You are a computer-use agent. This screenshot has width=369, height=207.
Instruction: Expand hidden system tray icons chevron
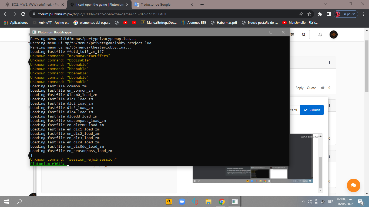[303, 201]
